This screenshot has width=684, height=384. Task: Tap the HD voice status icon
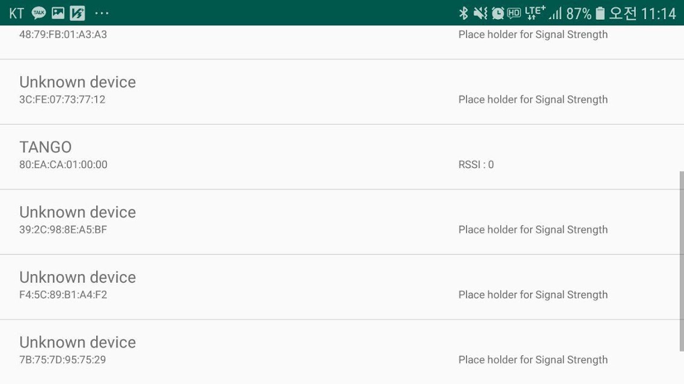[514, 13]
